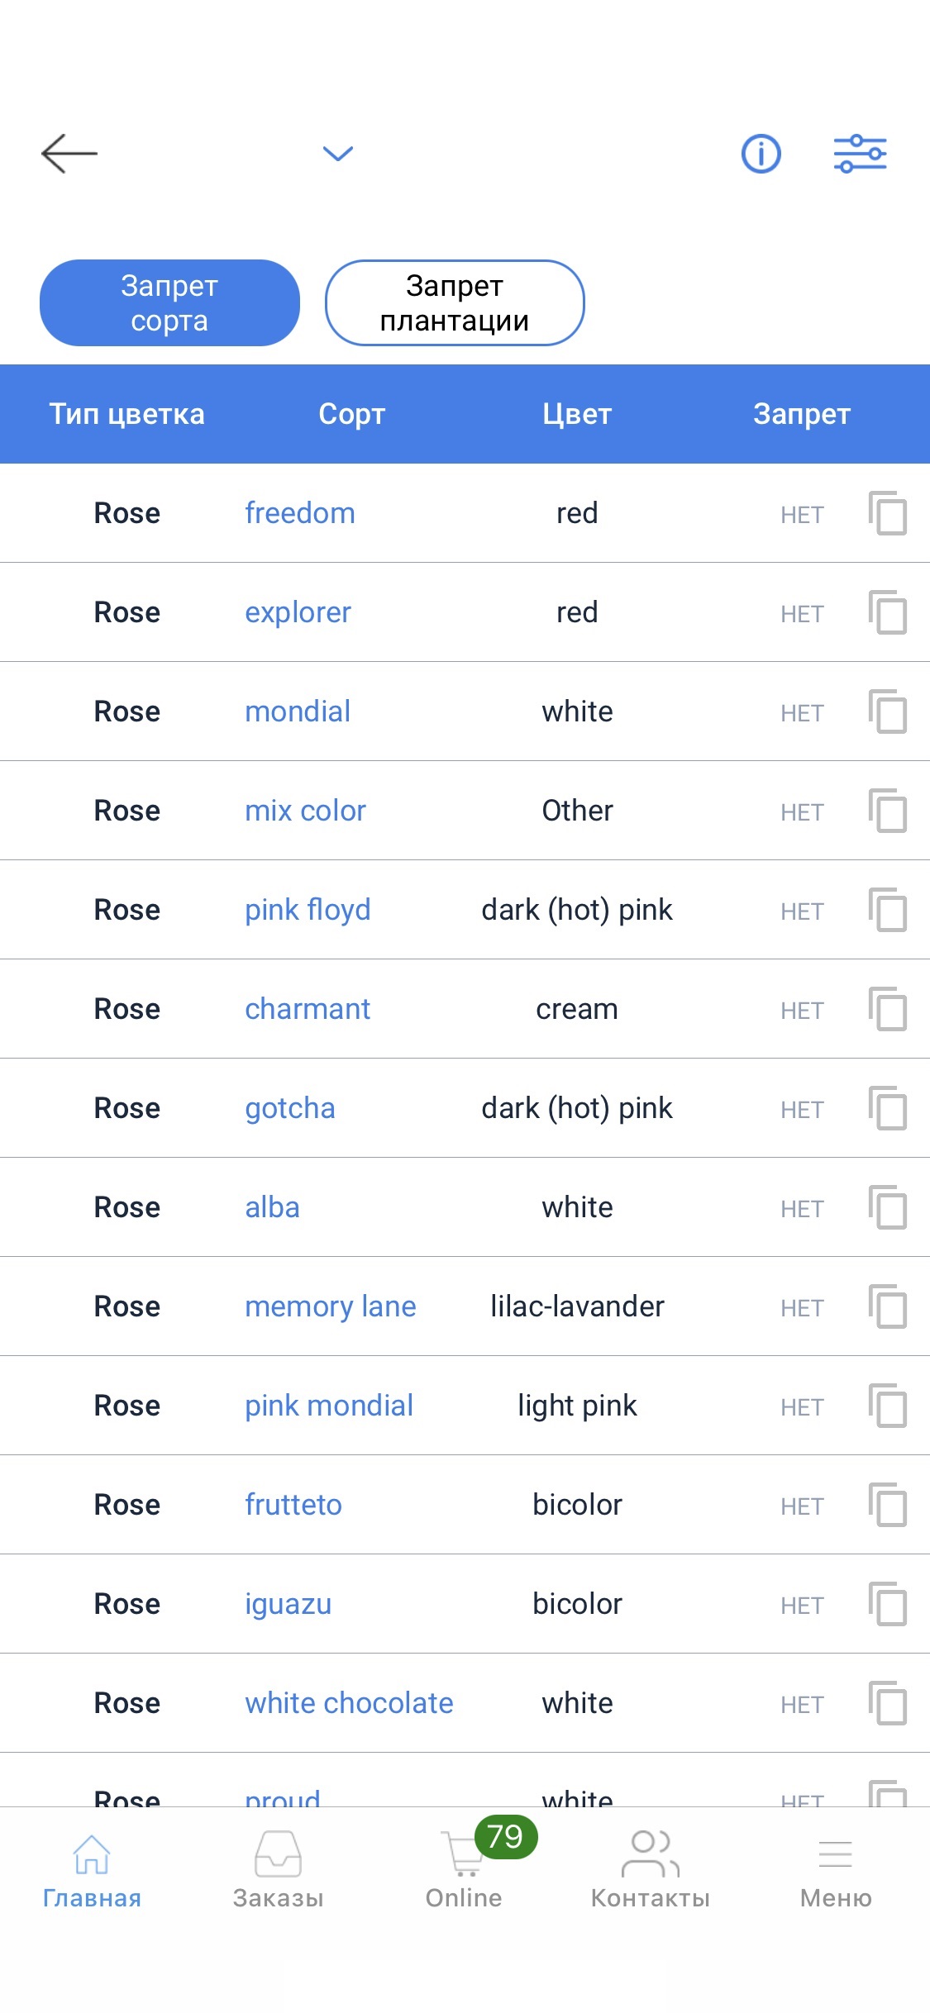930x2013 pixels.
Task: Open the white chocolate variety link
Action: click(x=349, y=1703)
